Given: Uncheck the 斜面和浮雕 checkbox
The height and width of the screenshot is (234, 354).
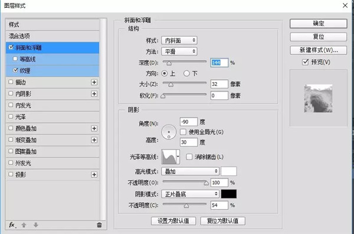Looking at the screenshot, I should tap(11, 47).
